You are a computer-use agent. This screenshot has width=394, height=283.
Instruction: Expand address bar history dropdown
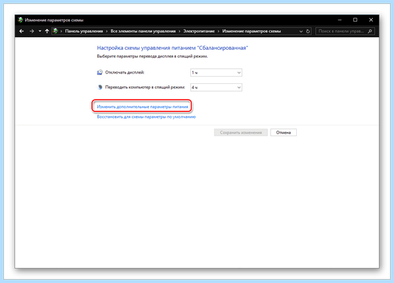(301, 31)
